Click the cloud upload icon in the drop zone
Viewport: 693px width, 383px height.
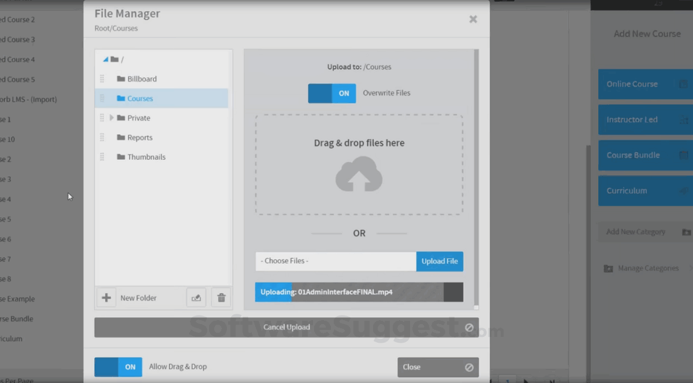(x=359, y=173)
